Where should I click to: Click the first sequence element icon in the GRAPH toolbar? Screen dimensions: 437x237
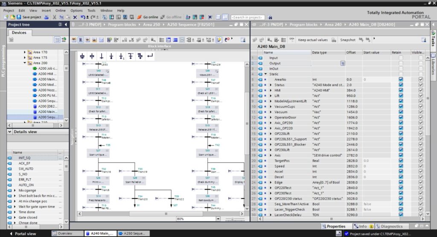(82, 56)
